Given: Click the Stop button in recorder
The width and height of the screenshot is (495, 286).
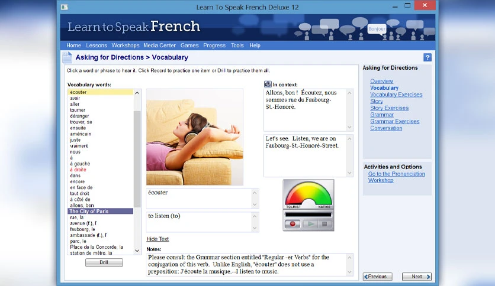Looking at the screenshot, I should point(324,224).
